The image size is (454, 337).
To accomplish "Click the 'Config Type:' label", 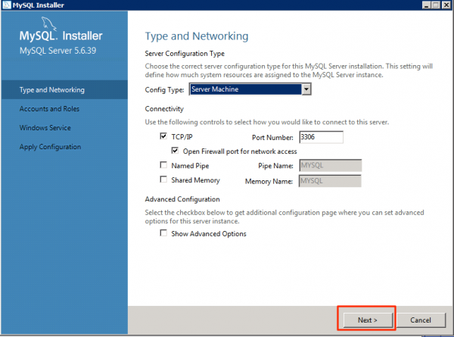I will pyautogui.click(x=164, y=90).
